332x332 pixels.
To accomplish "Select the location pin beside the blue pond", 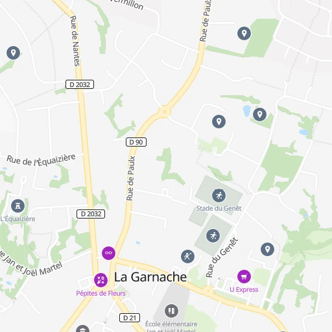I will click(x=259, y=114).
